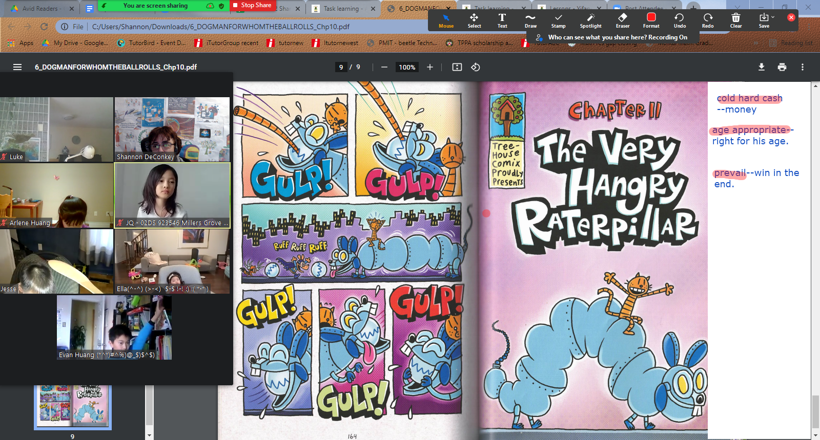Choose the Select tool in Zoom toolbar
Image resolution: width=820 pixels, height=440 pixels.
(x=474, y=20)
